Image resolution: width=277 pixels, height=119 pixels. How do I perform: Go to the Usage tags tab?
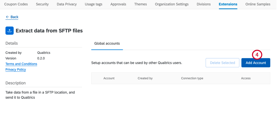pos(94,4)
